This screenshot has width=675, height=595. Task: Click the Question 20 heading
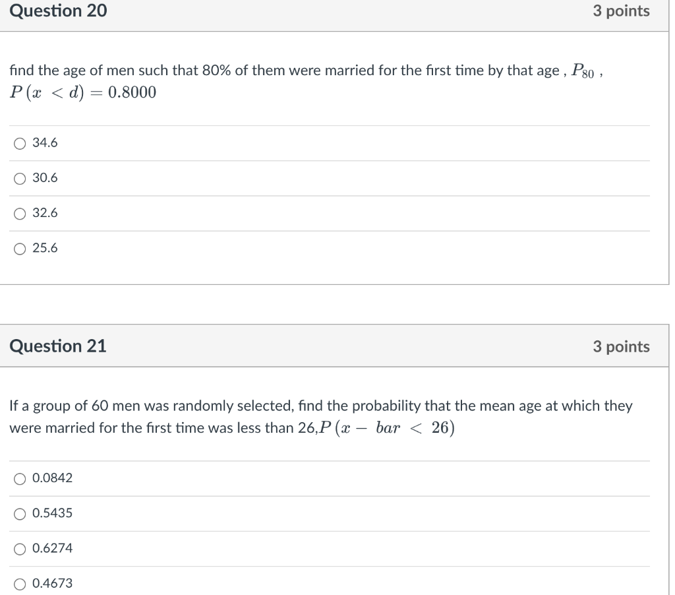58,11
